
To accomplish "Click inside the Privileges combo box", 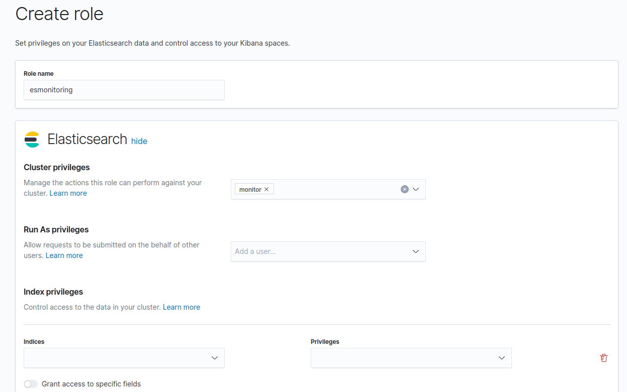I will pos(402,358).
